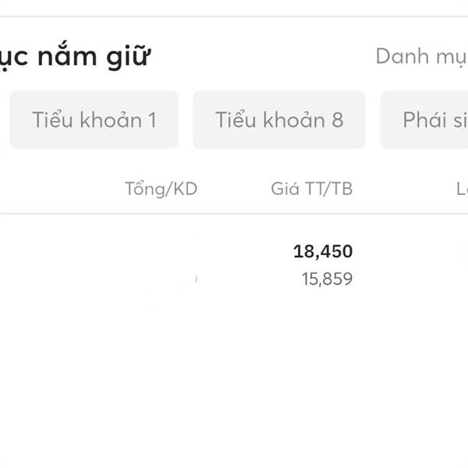
Task: Tap the market price 18,450
Action: click(x=323, y=251)
